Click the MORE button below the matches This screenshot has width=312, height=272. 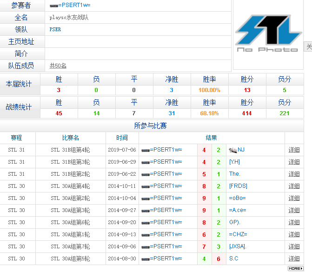click(295, 268)
